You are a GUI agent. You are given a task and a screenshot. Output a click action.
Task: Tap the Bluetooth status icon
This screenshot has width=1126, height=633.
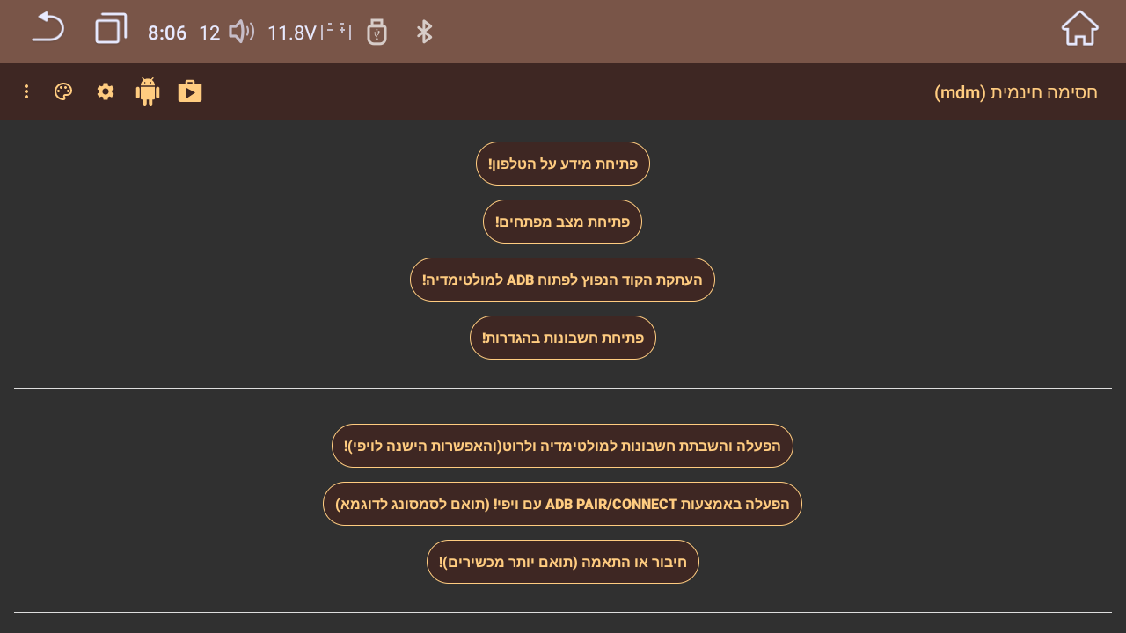[424, 33]
